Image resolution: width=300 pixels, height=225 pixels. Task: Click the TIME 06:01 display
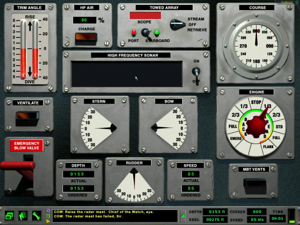277,219
